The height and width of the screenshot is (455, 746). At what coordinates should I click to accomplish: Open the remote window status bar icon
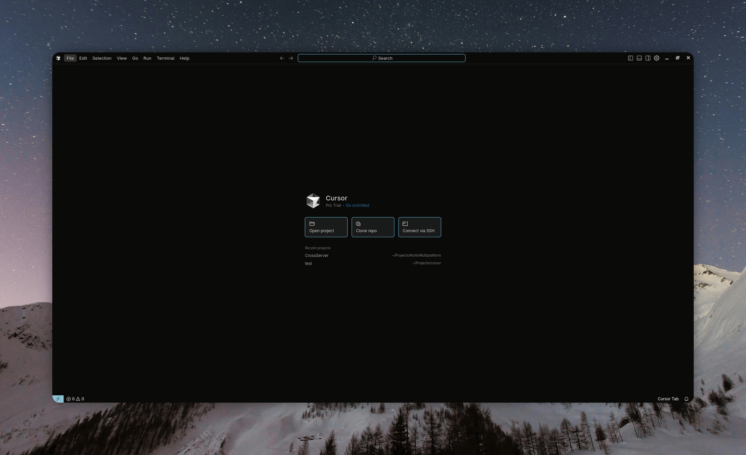(58, 398)
